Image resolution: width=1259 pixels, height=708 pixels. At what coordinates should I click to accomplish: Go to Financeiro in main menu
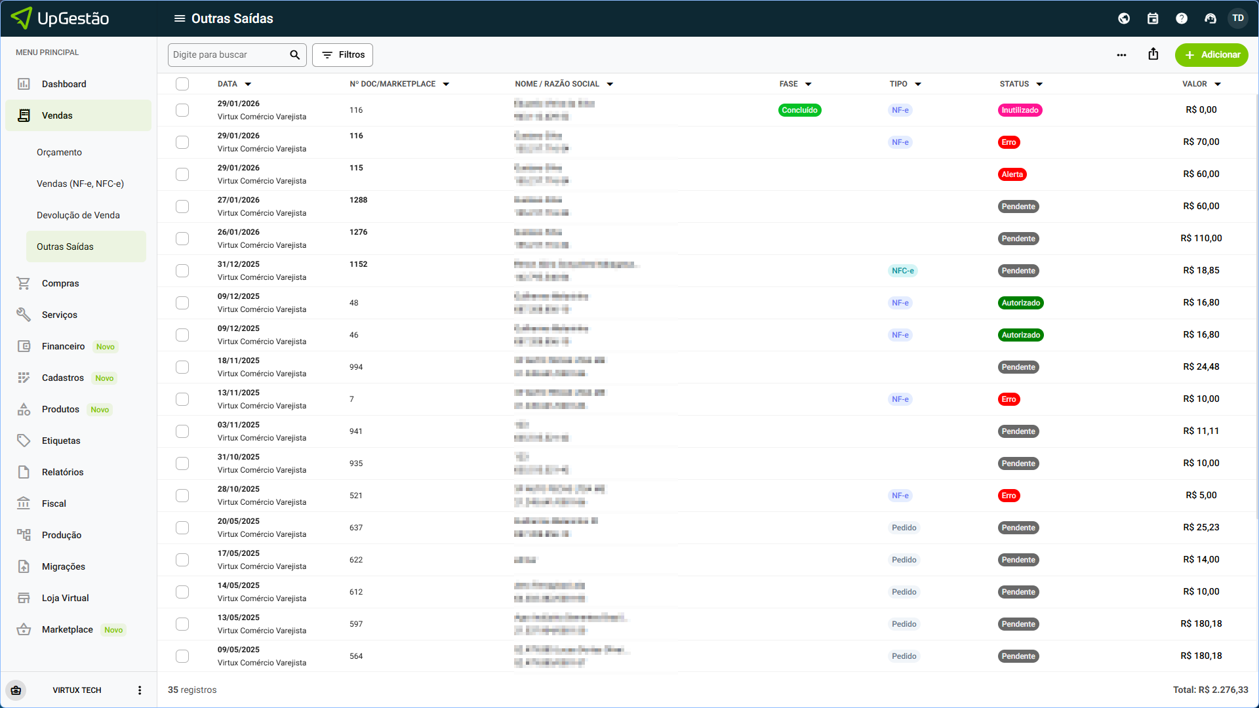[x=63, y=346]
